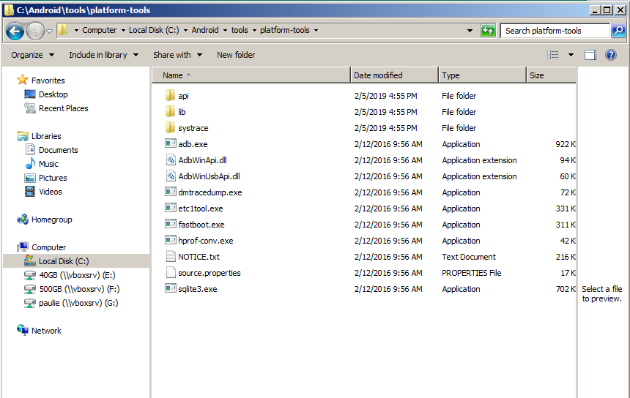Expand the Local Disk (C:) breadcrumb arrow

(185, 30)
